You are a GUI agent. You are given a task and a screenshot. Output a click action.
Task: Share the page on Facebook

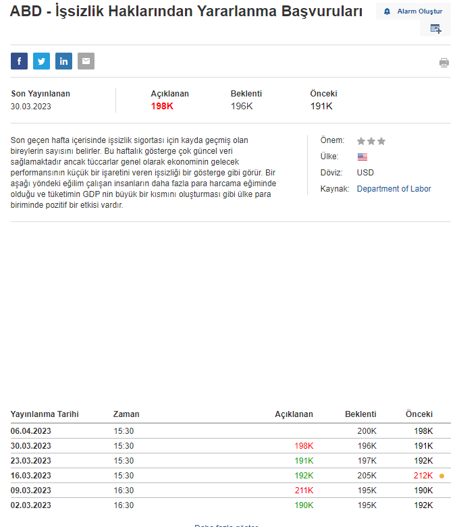coord(19,61)
